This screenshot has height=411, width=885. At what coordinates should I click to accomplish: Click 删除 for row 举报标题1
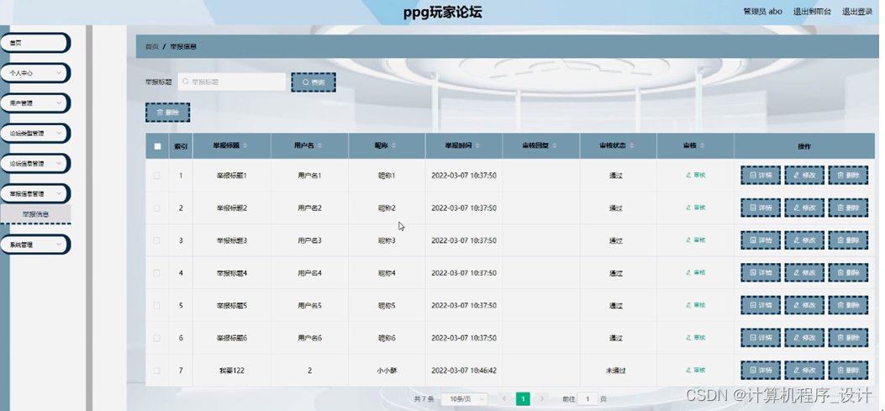coord(848,176)
